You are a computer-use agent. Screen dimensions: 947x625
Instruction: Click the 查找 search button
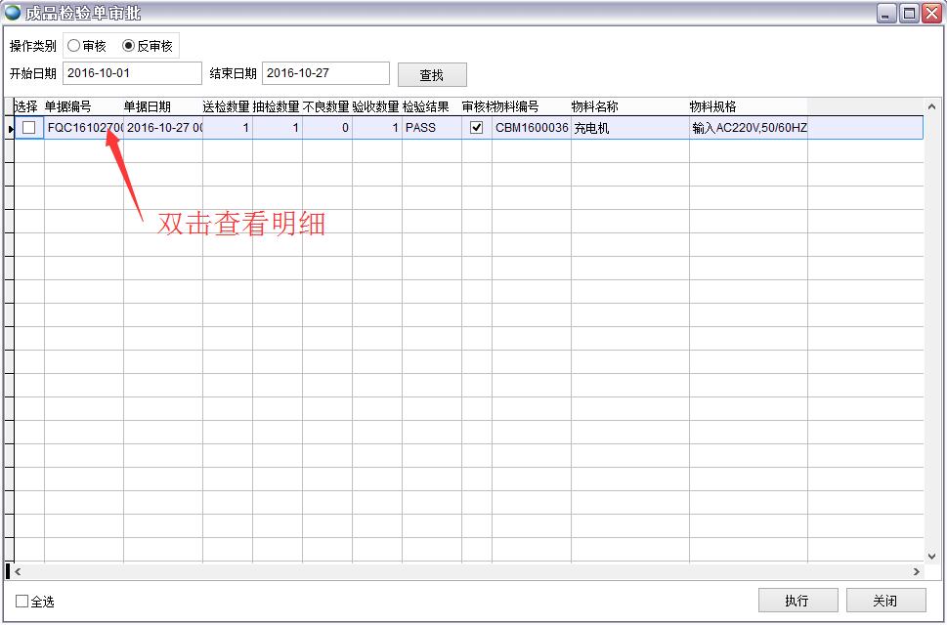431,74
